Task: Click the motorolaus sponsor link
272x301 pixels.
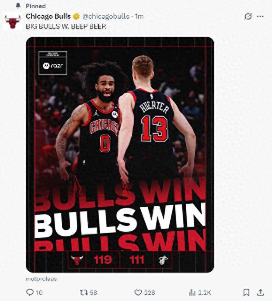Action: [41, 279]
